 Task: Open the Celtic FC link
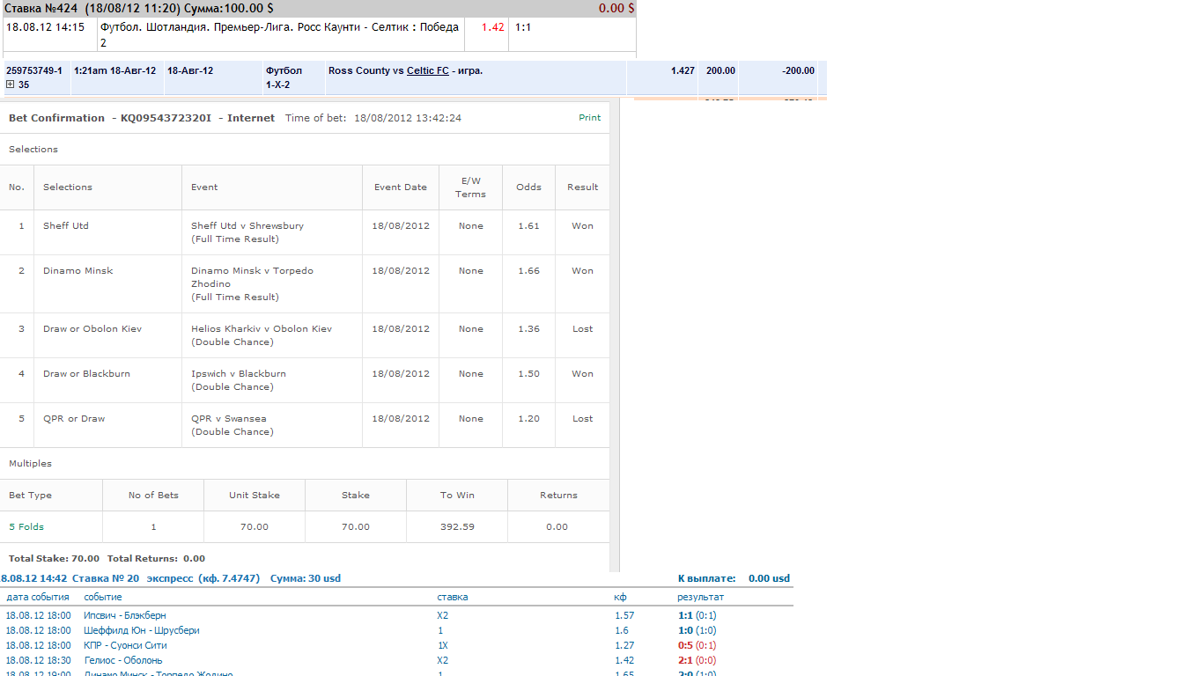pos(427,70)
